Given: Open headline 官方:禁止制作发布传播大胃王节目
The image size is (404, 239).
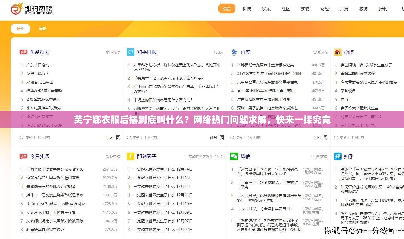Looking at the screenshot, I should tap(266, 91).
